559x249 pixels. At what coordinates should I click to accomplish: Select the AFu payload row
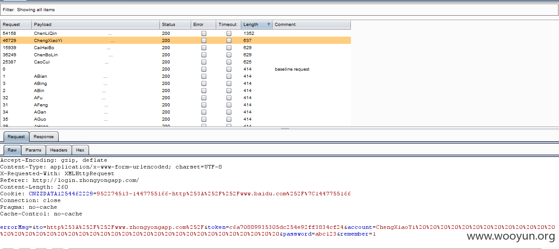pos(175,98)
